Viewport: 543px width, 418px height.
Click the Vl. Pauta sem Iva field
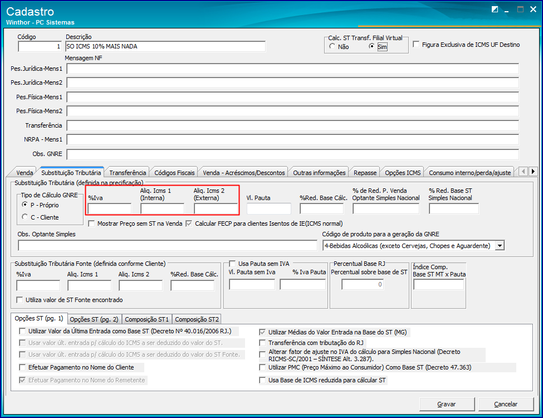click(x=252, y=284)
